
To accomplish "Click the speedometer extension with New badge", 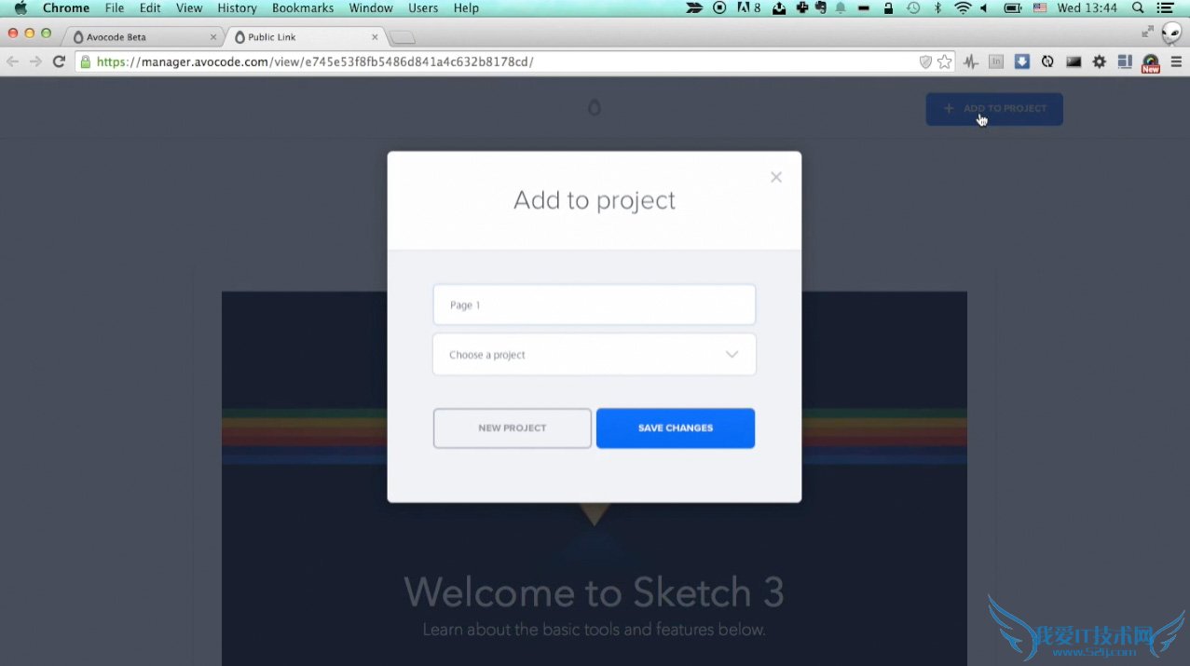I will point(1151,63).
